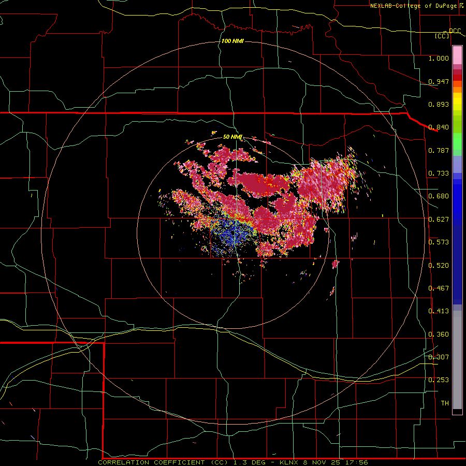The image size is (466, 466).
Task: Click the 50 NMI range ring label
Action: pos(232,137)
